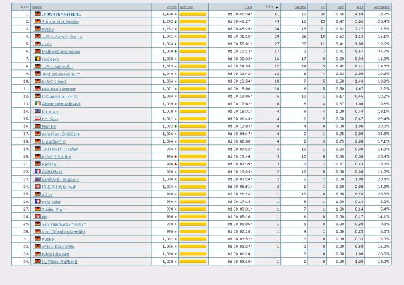The image size is (404, 285).
Task: Click the flag icon beside k e n a v
Action: tap(37, 111)
